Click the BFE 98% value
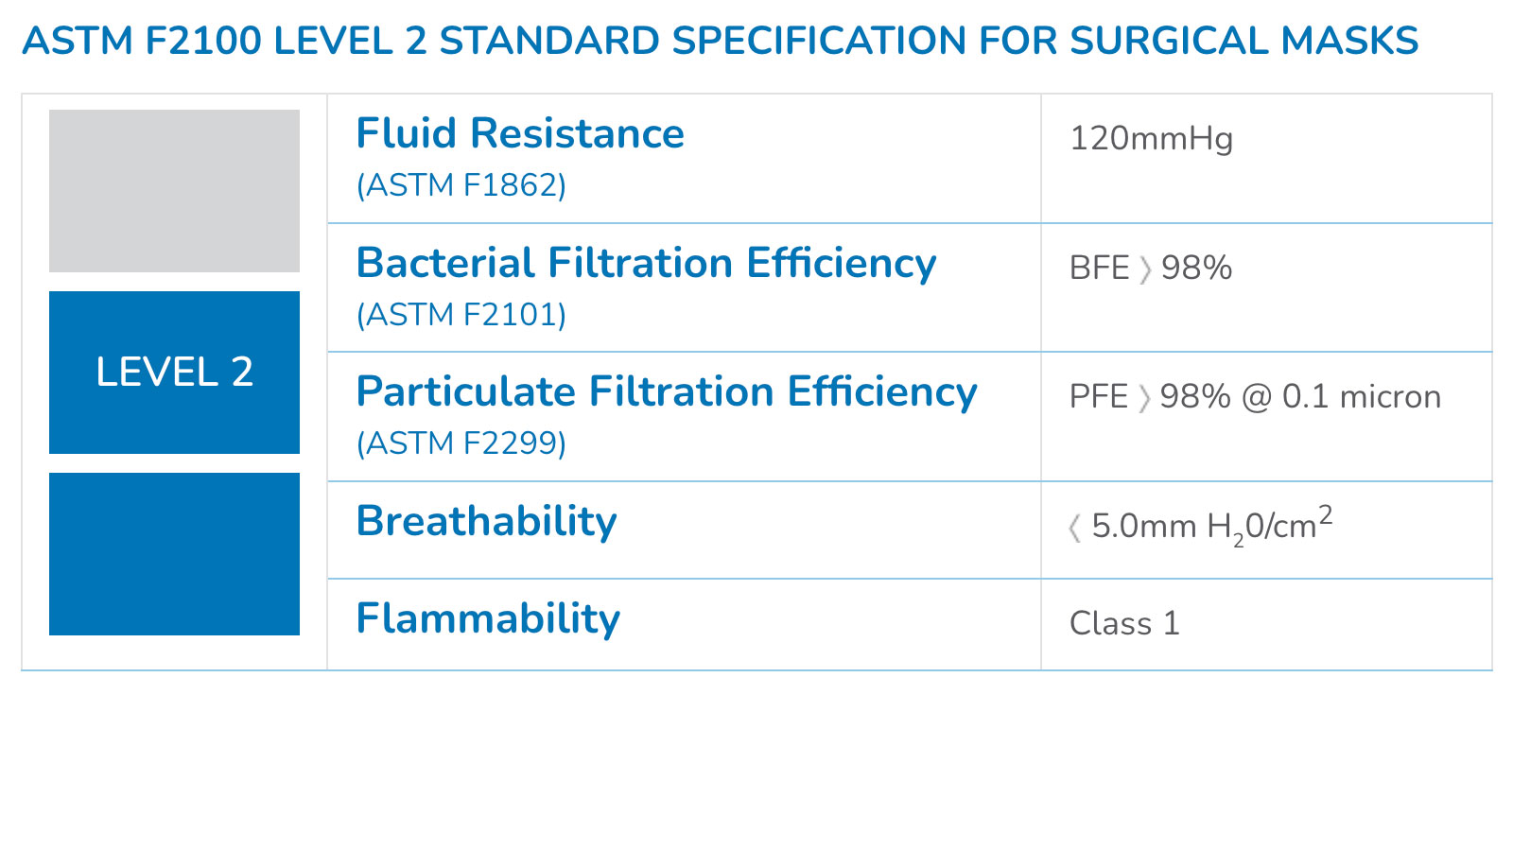The width and height of the screenshot is (1513, 851). [1151, 269]
